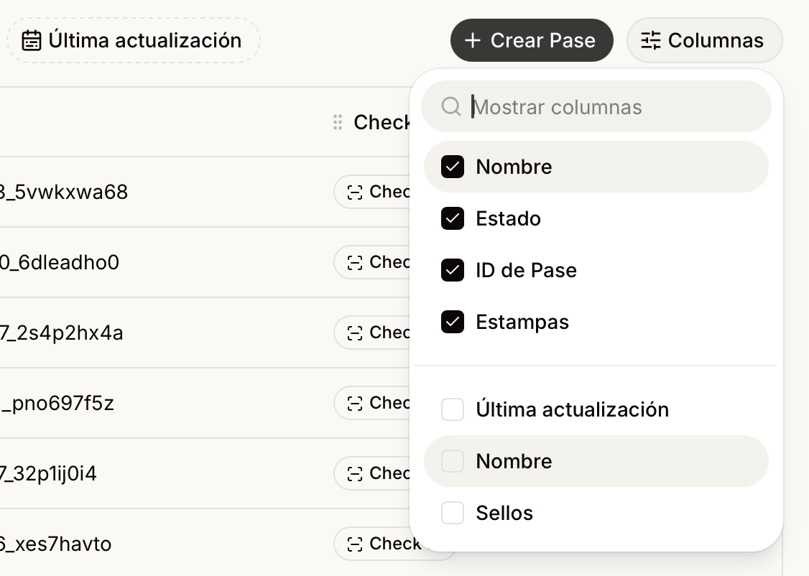This screenshot has width=809, height=576.
Task: Grab the drag handle beside Check column header
Action: click(338, 122)
